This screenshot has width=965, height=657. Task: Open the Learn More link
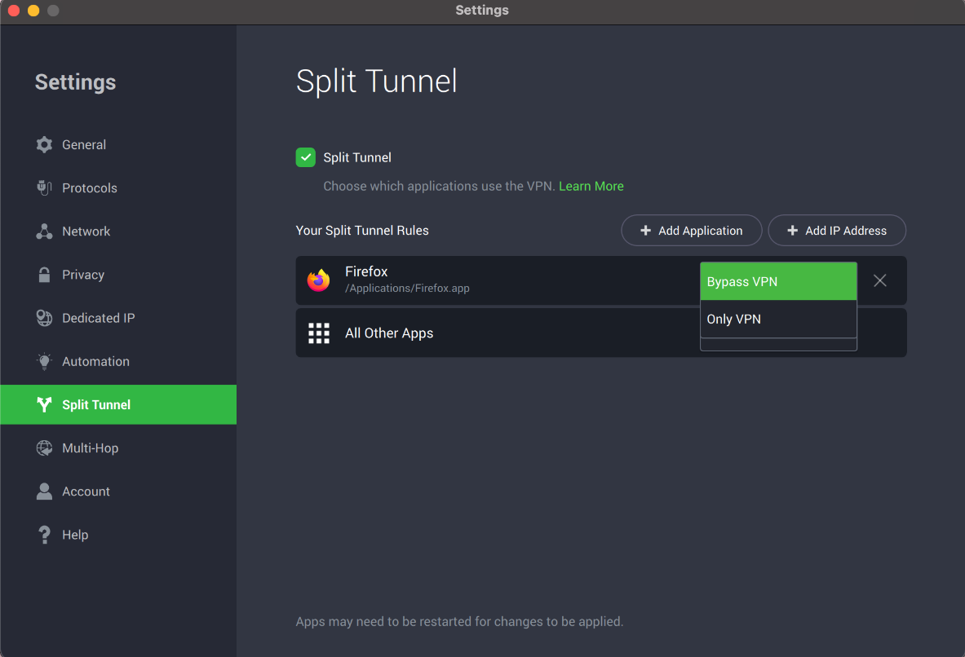pos(591,187)
